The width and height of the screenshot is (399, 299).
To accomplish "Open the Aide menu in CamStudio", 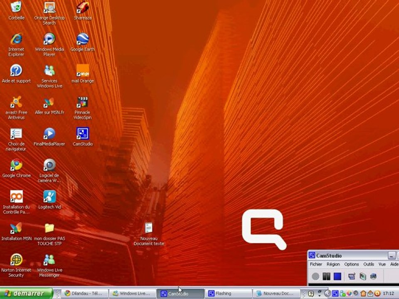I will 394,264.
